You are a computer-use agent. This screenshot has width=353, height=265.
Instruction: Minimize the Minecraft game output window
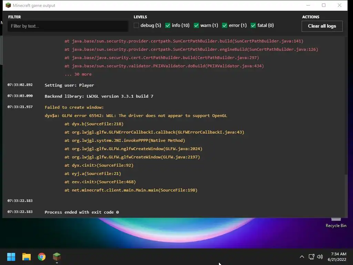(308, 5)
